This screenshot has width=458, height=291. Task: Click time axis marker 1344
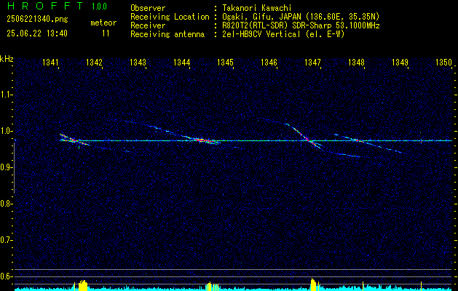(x=182, y=62)
